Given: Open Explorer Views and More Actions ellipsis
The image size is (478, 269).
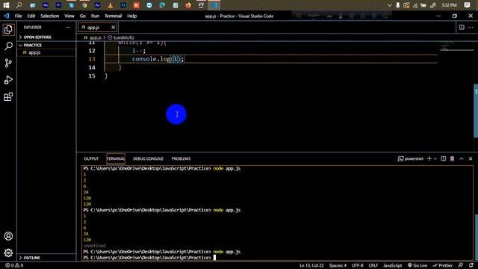Looking at the screenshot, I should (x=68, y=28).
